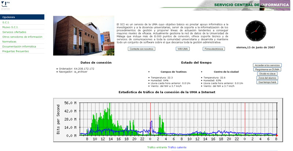Open Preguntas frecuentes in sidebar

click(15, 51)
